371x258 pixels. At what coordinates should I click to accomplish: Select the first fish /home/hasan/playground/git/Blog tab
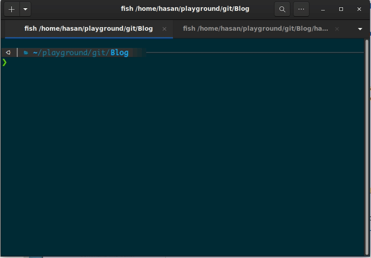89,29
